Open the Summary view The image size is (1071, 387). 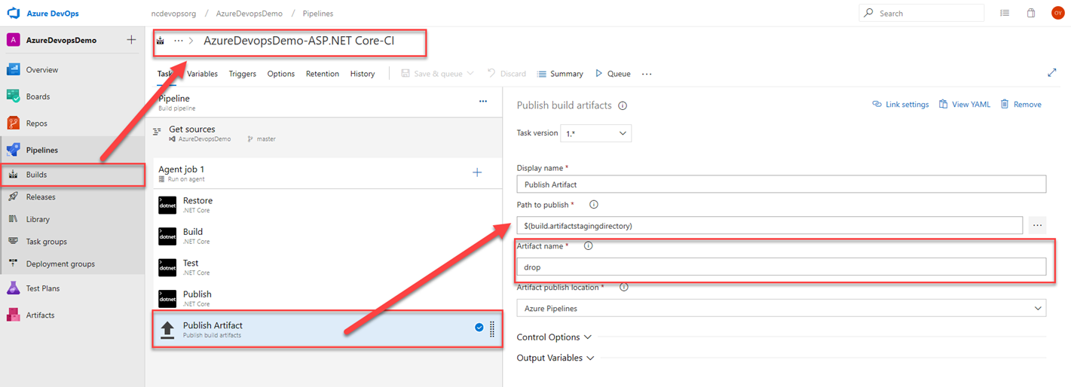tap(560, 74)
